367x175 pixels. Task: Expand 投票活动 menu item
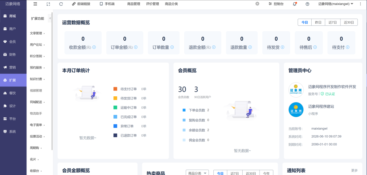(x=37, y=136)
